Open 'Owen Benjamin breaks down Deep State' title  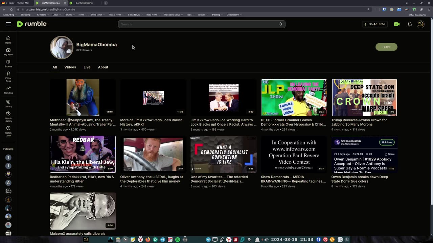pyautogui.click(x=360, y=179)
